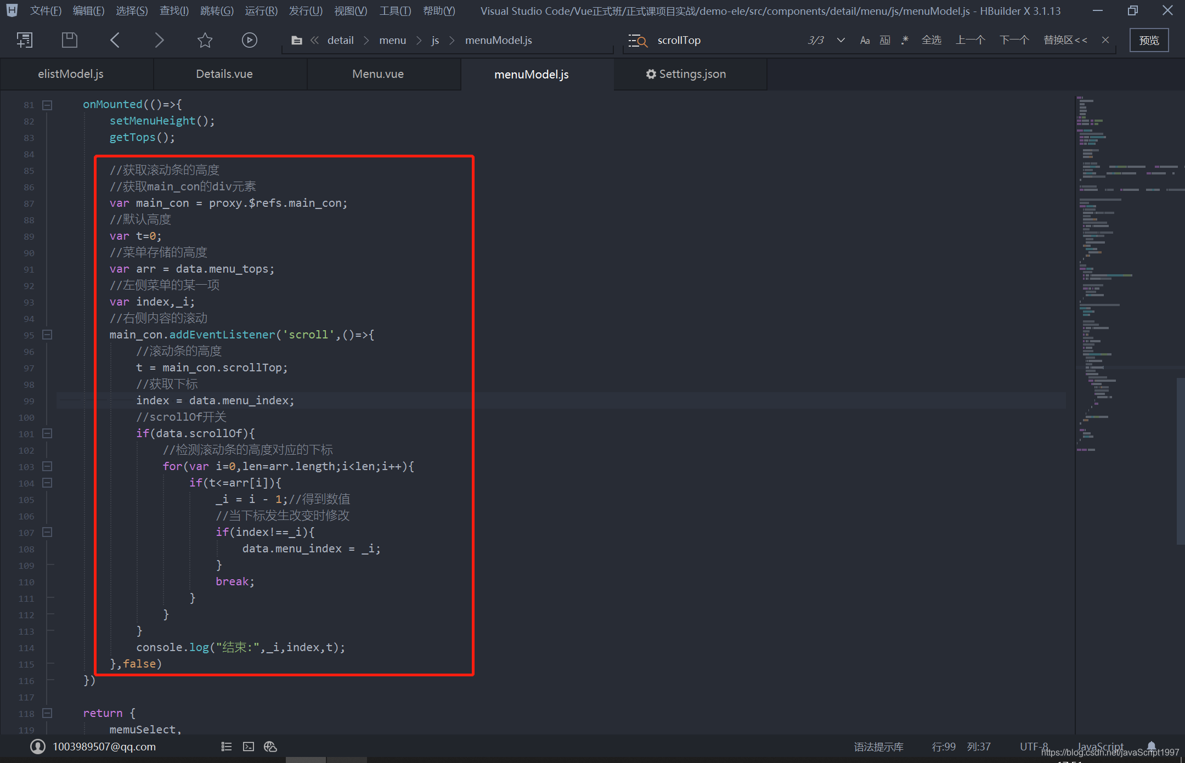
Task: Open the 运行(R) menu
Action: click(x=261, y=11)
